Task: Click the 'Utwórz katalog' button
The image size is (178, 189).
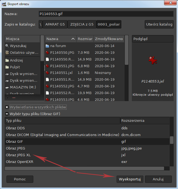Action: pos(159,24)
